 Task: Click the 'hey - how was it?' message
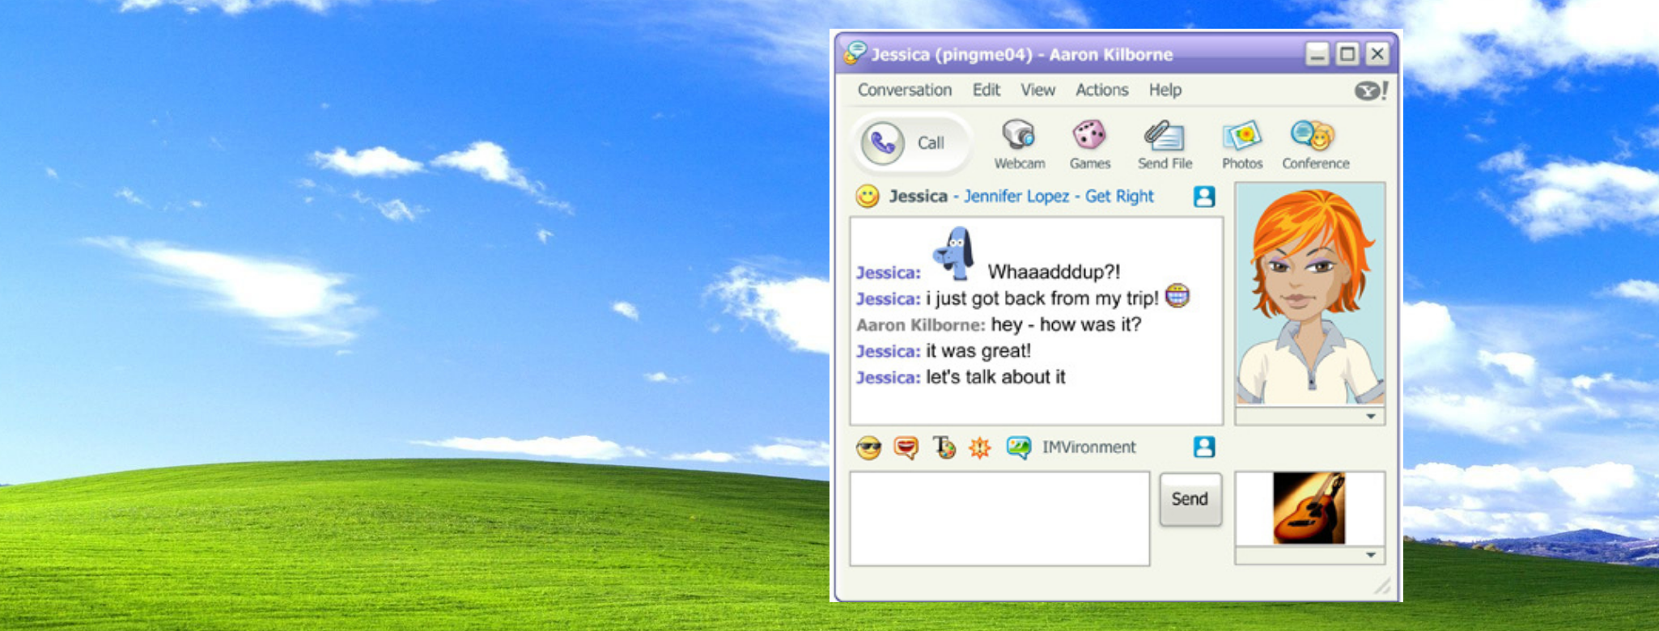1066,325
